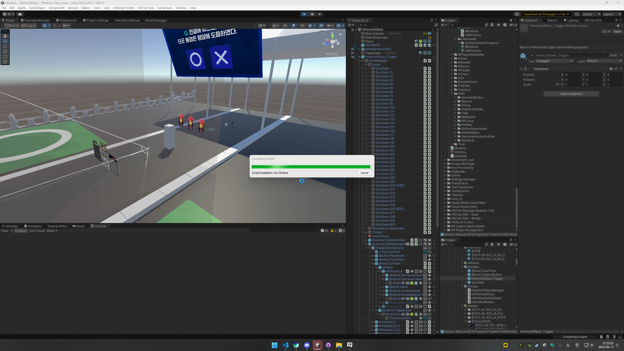
Task: Toggle the Static checkbox in Inspector
Action: click(x=606, y=55)
